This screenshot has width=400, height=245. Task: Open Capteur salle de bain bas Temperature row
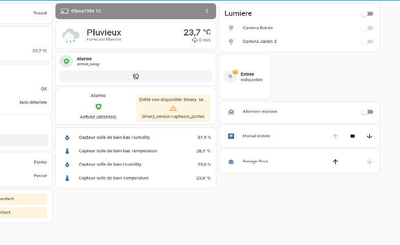[x=136, y=151]
